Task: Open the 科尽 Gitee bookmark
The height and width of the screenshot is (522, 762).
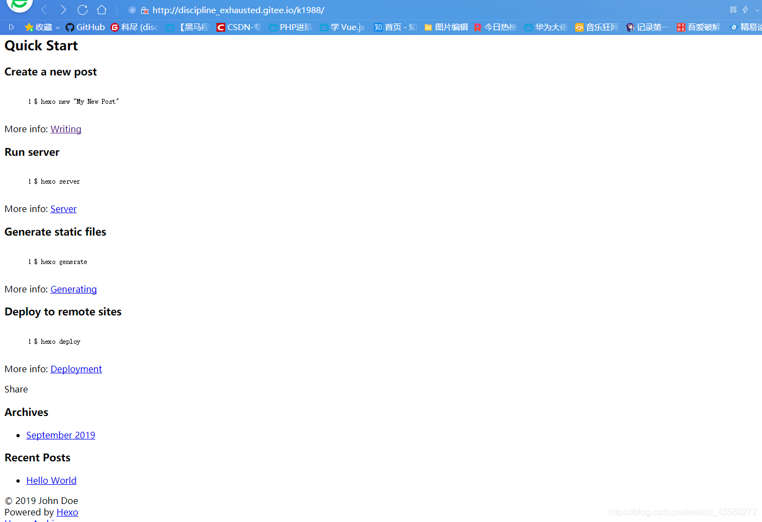Action: coord(134,27)
